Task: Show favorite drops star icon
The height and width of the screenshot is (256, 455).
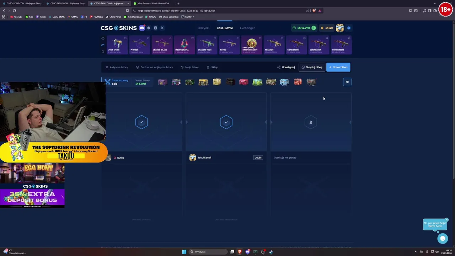Action: (x=103, y=51)
